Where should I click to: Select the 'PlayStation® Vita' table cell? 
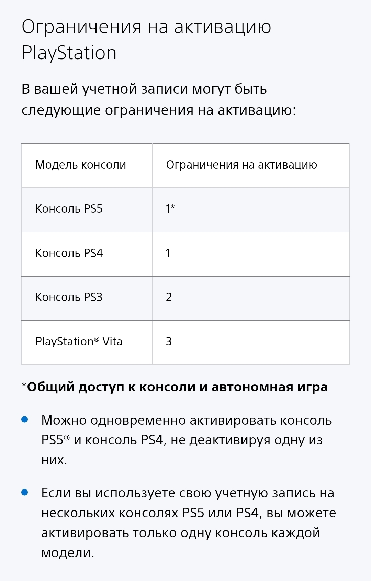pos(79,342)
